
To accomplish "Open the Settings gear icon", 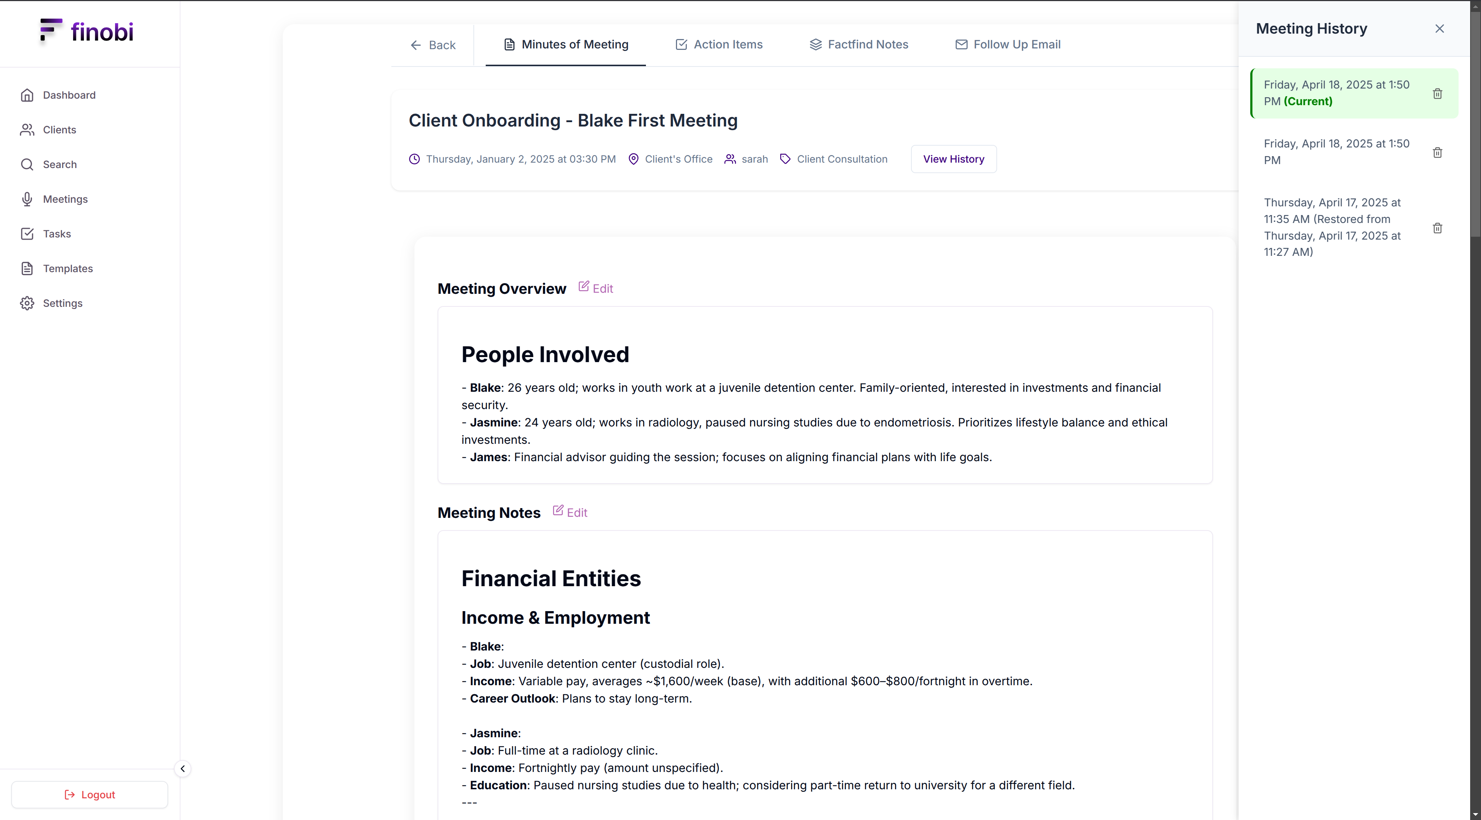I will pos(27,304).
